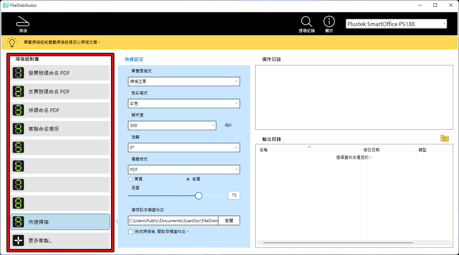459x255 pixels.
Task: Click the 操作日誌 log text area
Action: (x=354, y=97)
